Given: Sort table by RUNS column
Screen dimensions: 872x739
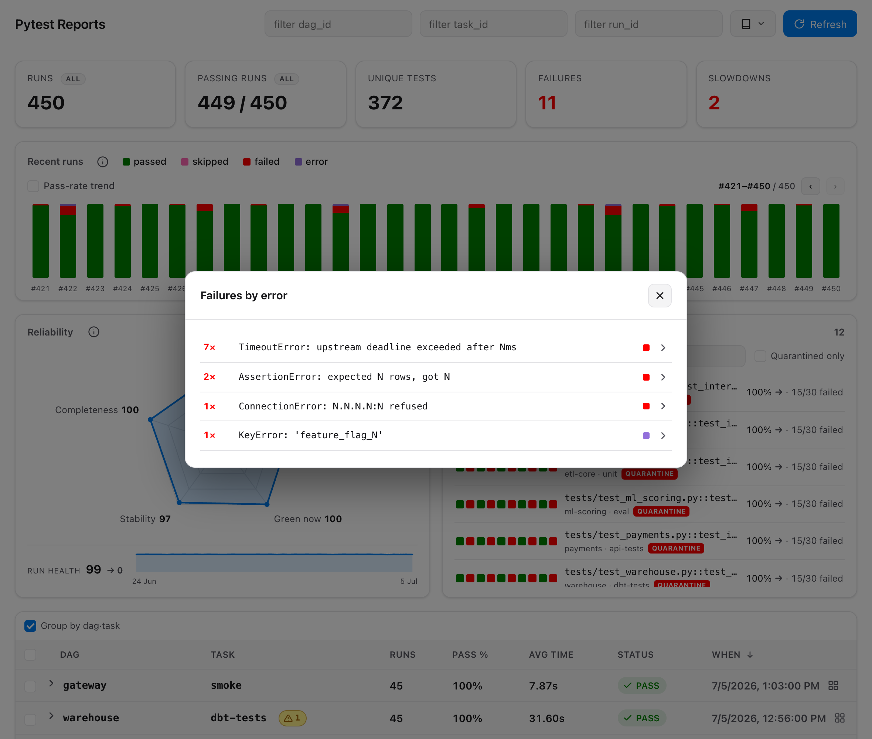Looking at the screenshot, I should point(402,655).
